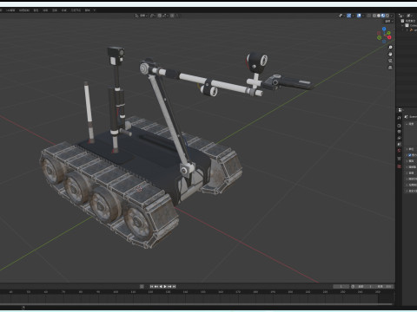Image resolution: width=417 pixels, height=312 pixels.
Task: Click the current frame number field
Action: click(341, 286)
